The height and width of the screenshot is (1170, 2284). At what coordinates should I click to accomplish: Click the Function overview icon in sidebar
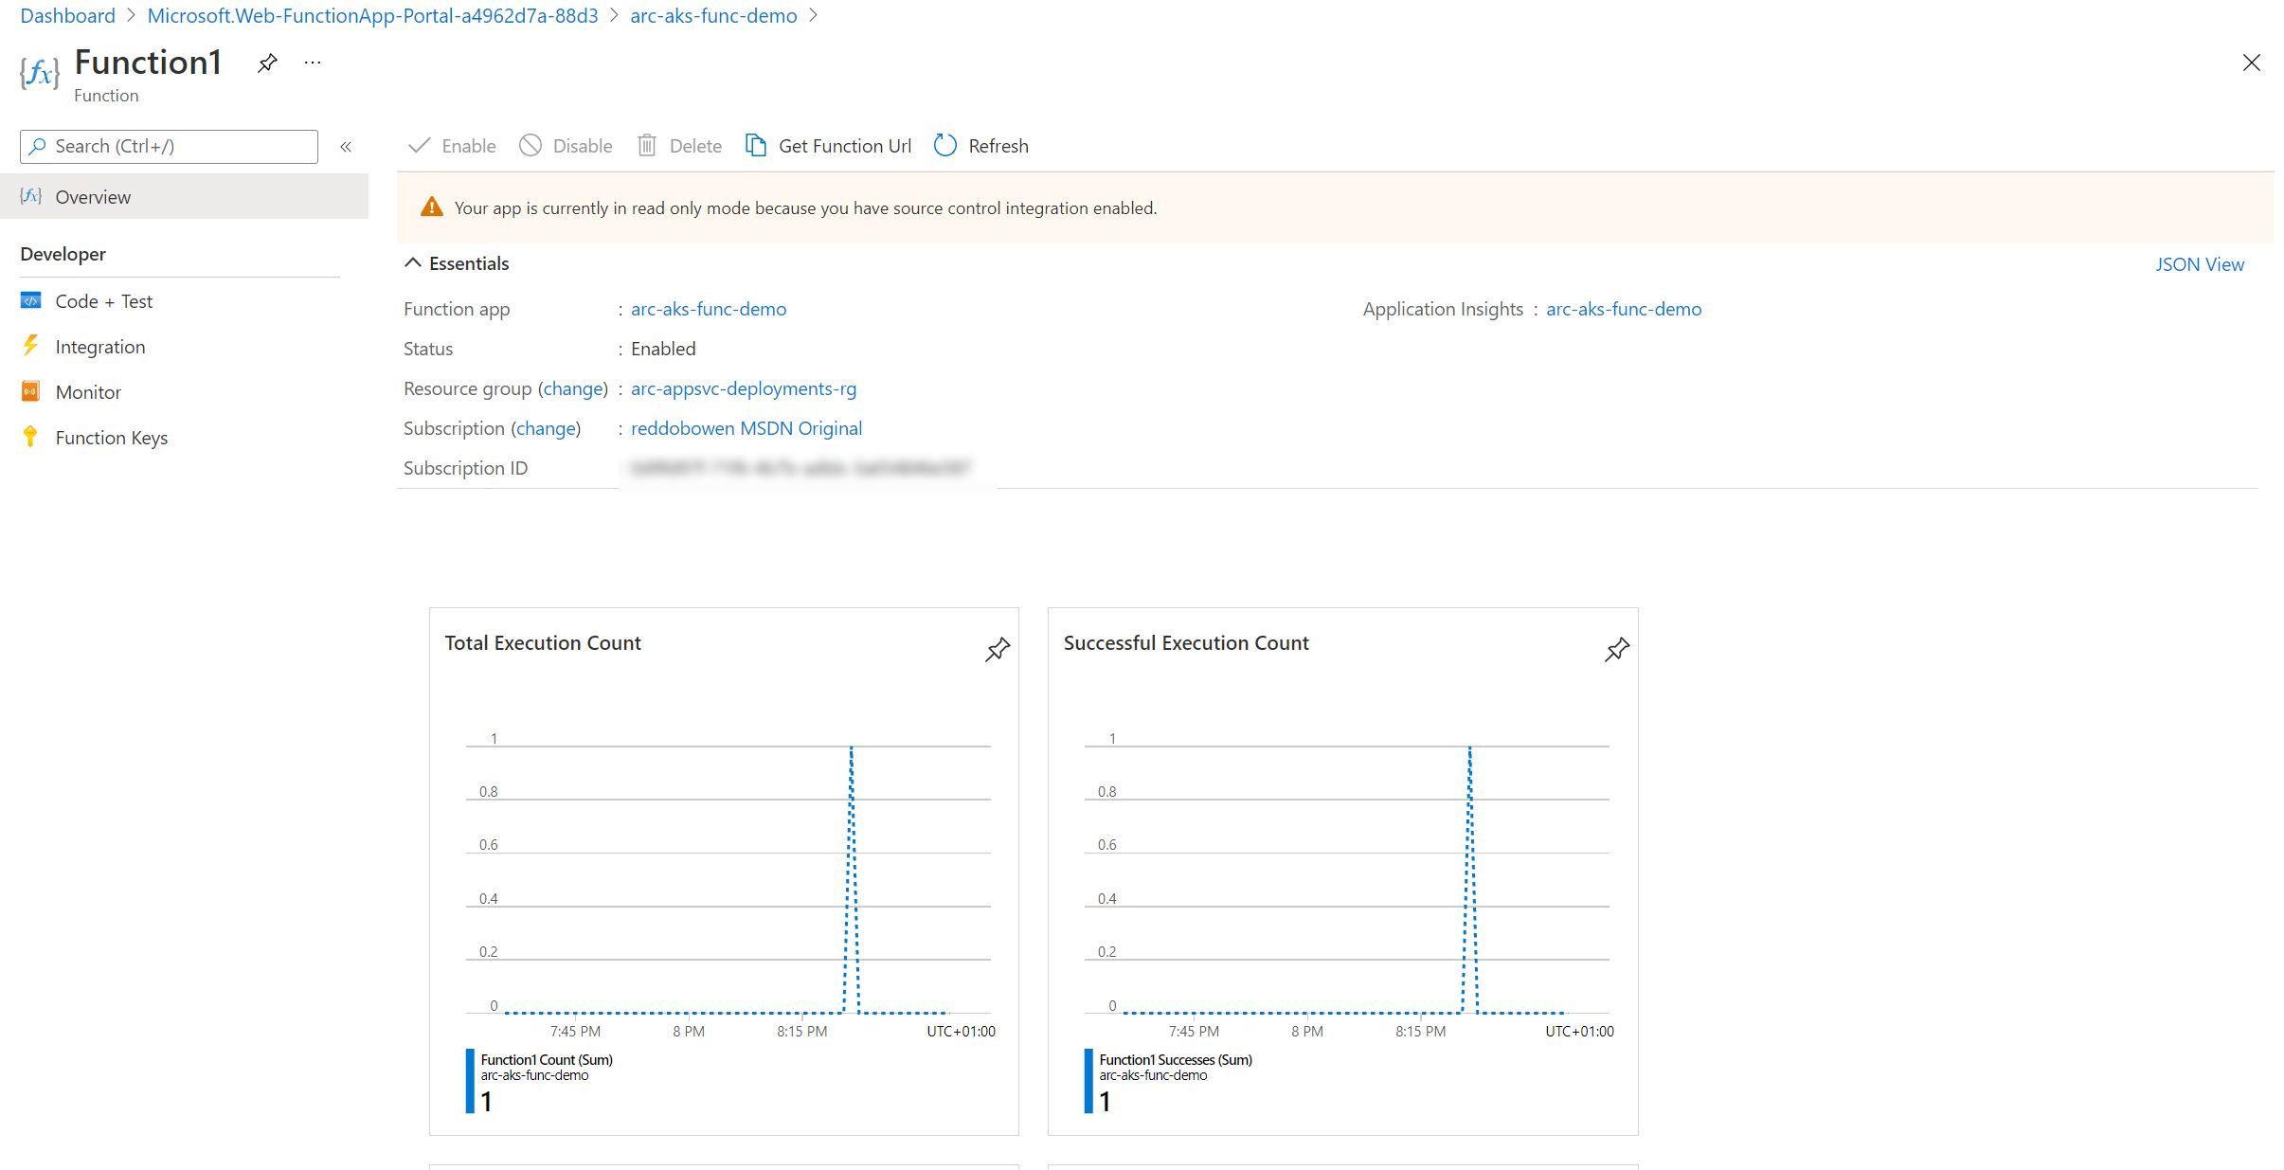coord(31,194)
